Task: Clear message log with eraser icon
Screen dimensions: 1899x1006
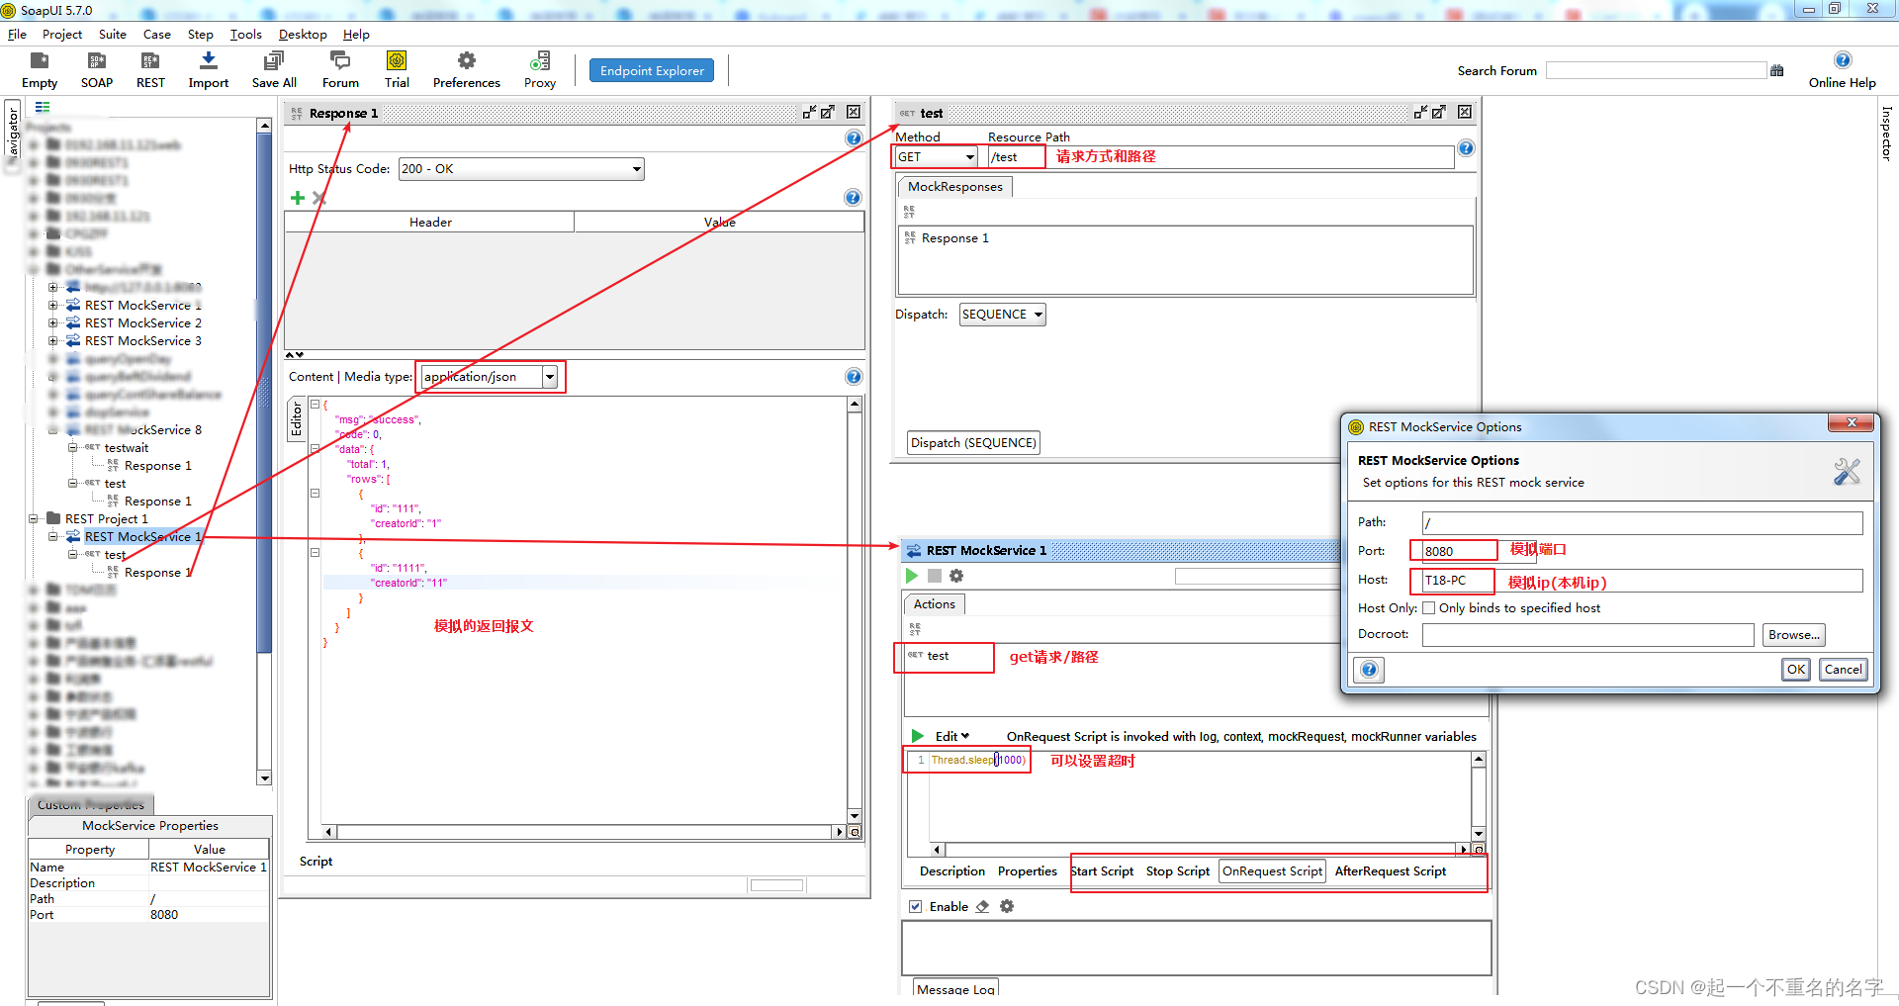Action: 982,906
